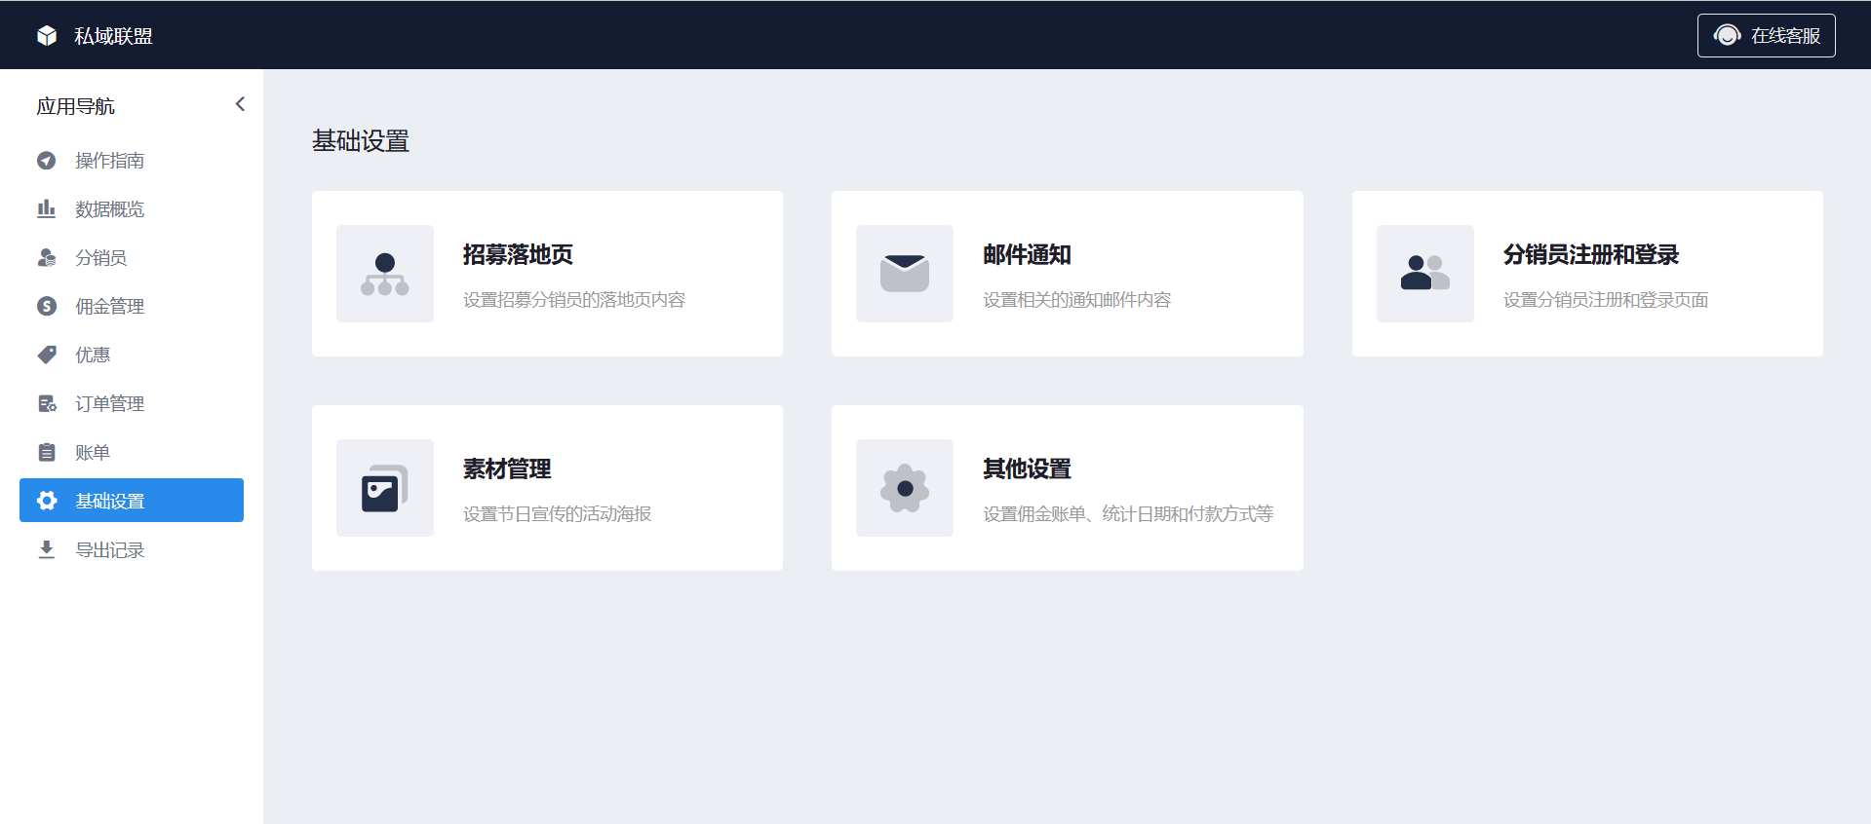Select the active 基础设置 menu item
Viewport: 1871px width, 824px height.
132,501
